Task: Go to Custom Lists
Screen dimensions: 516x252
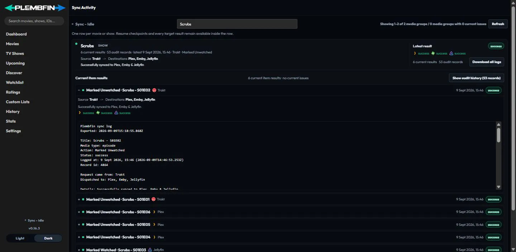Action: [18, 102]
